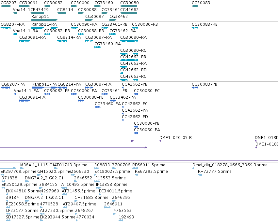Screen dimensions: 278x222
Task: Select the CG8207 gene feature
Action: (x=6, y=7)
